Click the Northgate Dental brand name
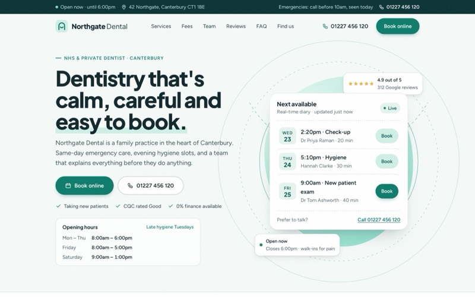Image resolution: width=475 pixels, height=297 pixels. tap(99, 27)
